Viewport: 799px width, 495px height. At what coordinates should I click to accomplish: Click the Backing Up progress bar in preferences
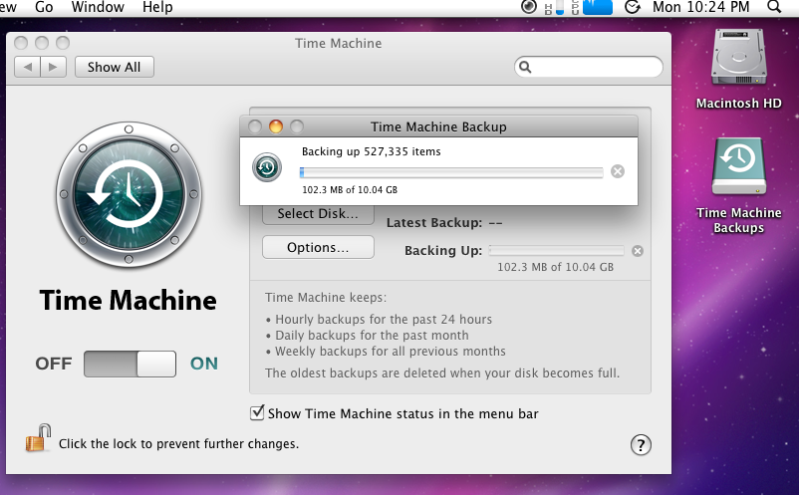pyautogui.click(x=556, y=250)
